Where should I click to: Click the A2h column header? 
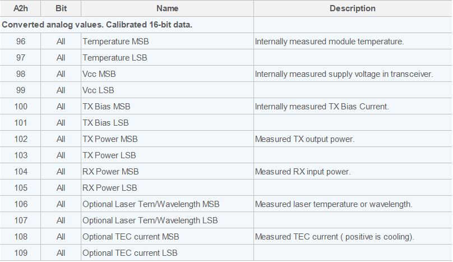[x=21, y=8]
